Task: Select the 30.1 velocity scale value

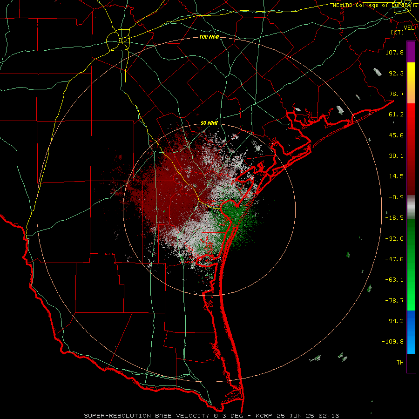Action: click(x=396, y=156)
